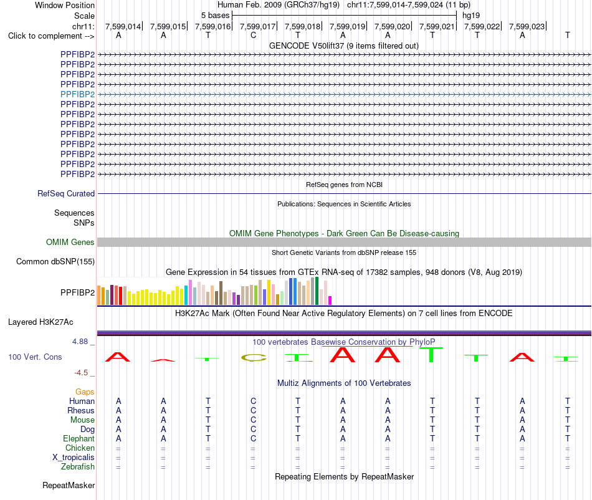592x500 pixels.
Task: Click the chr11:7,599,014-7,599,024 position text
Action: tap(409, 5)
